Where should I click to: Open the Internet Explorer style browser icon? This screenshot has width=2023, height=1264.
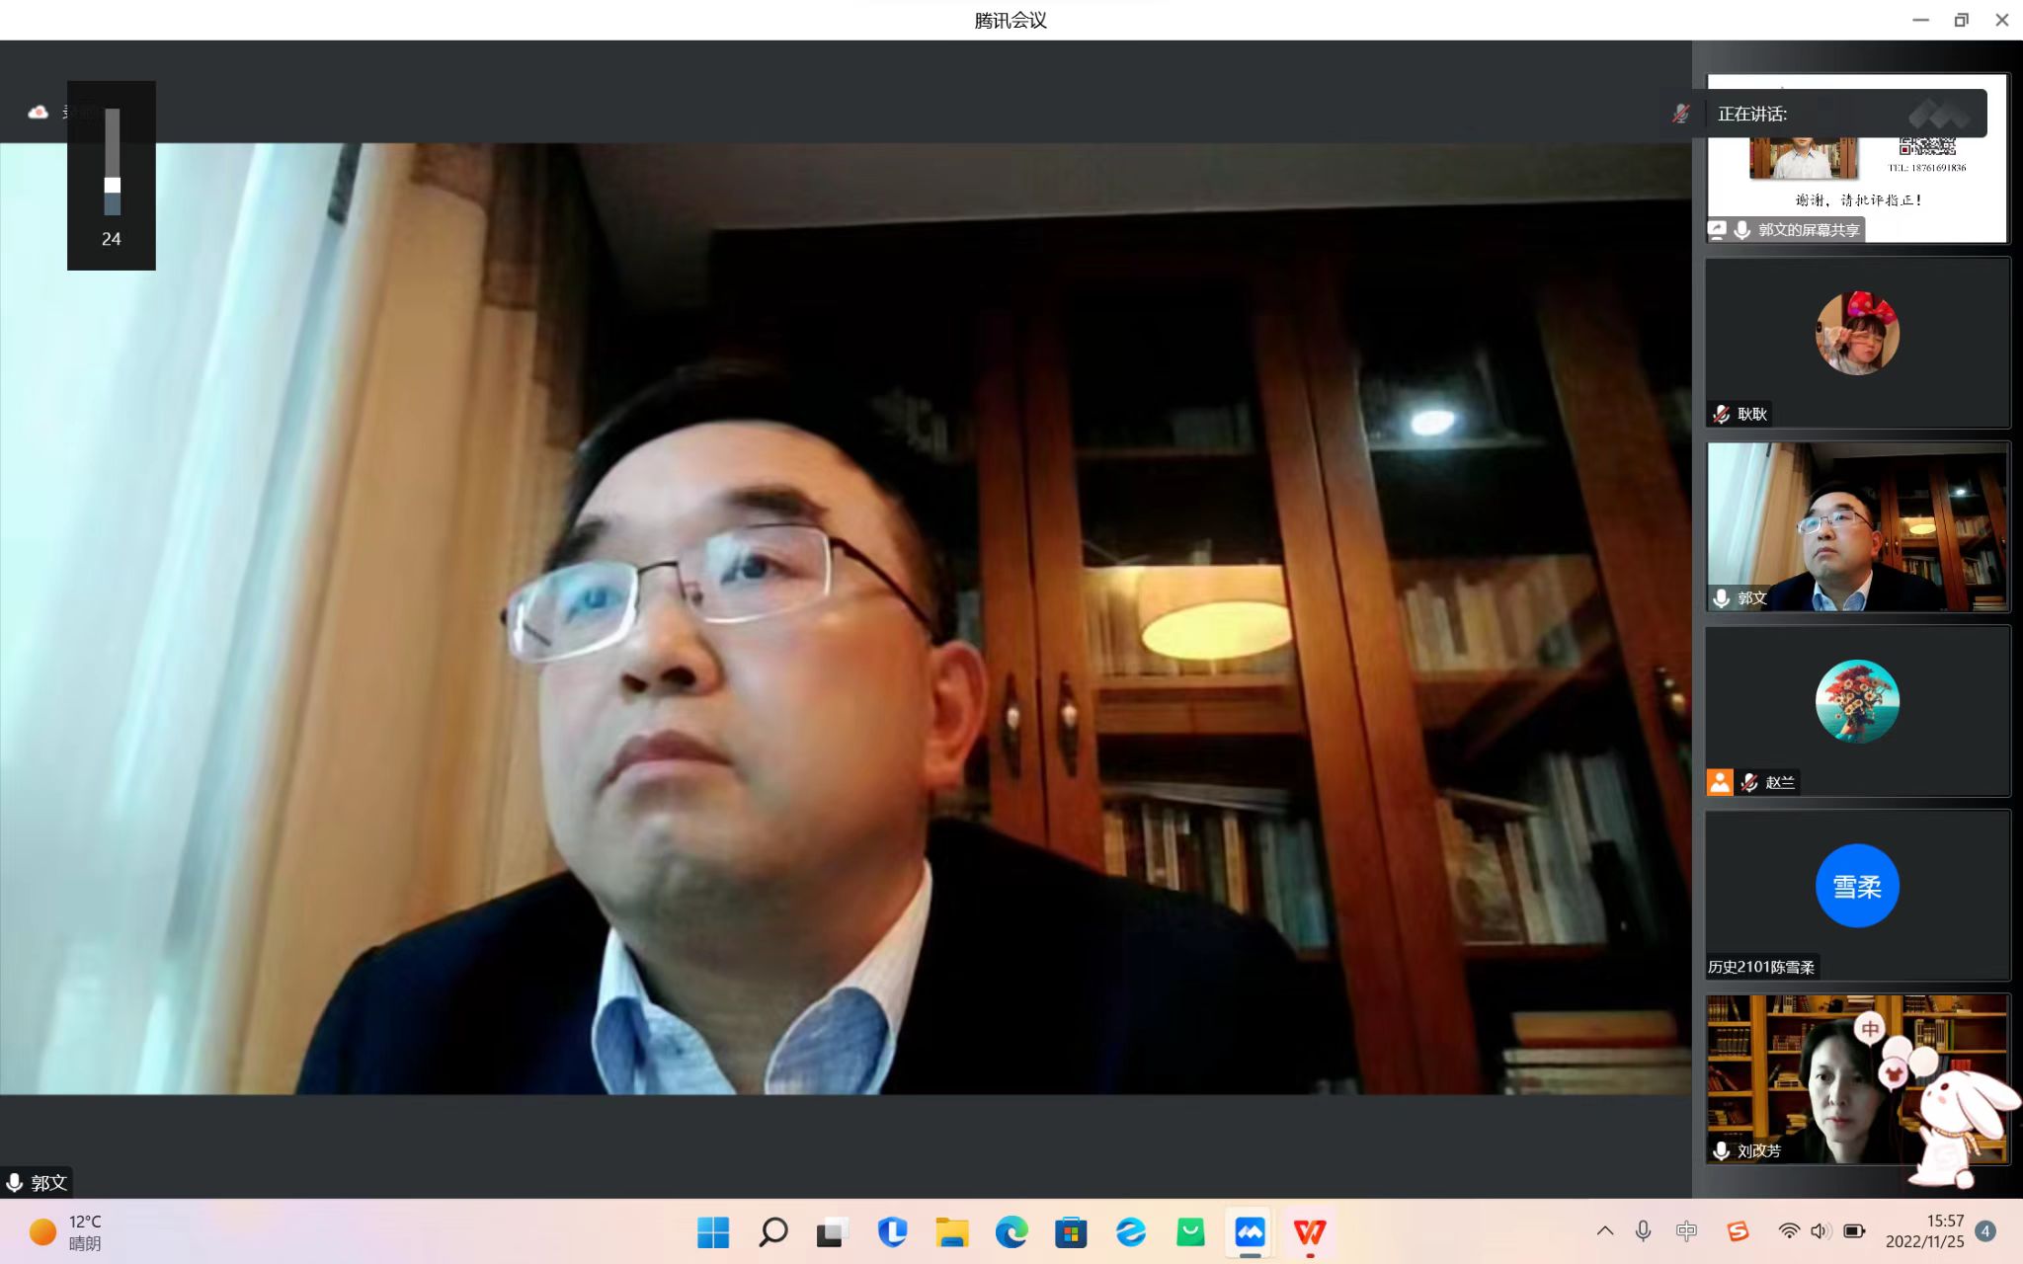tap(1131, 1231)
